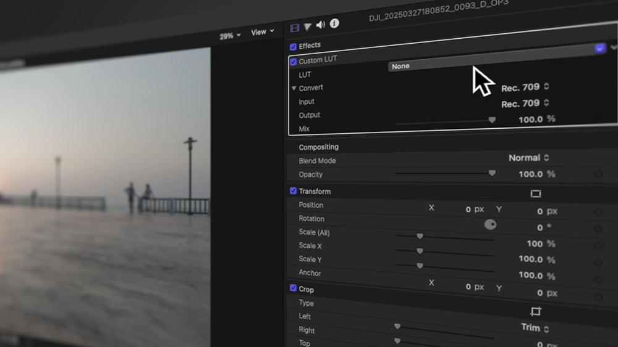Screen dimensions: 618x347
Task: Click the Opacity 100.0 % value field
Action: tap(537, 174)
